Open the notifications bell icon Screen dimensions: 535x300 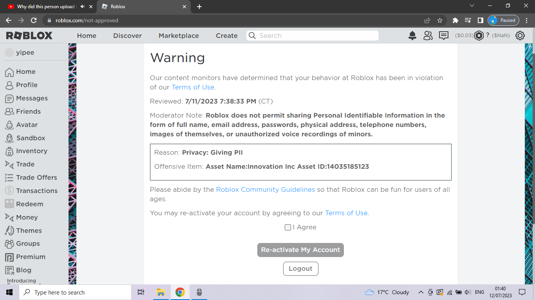[x=412, y=36]
